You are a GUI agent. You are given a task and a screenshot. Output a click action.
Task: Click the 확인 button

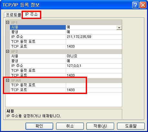[39, 126]
